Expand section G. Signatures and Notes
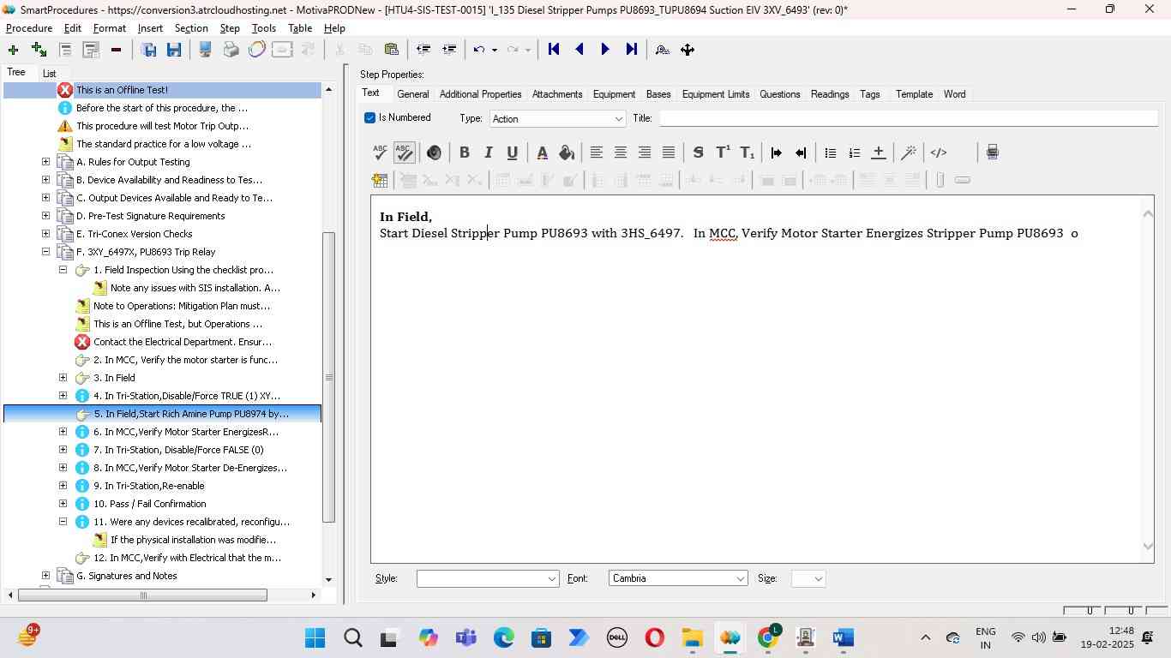The width and height of the screenshot is (1171, 658). click(45, 576)
